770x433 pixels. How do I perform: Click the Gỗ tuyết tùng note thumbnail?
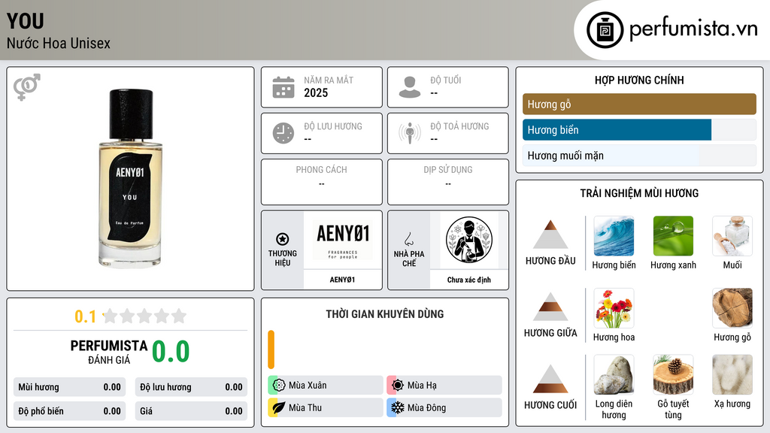(x=673, y=374)
